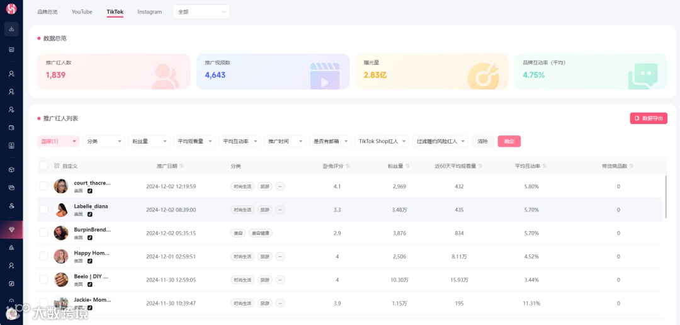Screen dimensions: 680x325
Task: Open the monitor chart icon in sidebar
Action: (x=12, y=50)
